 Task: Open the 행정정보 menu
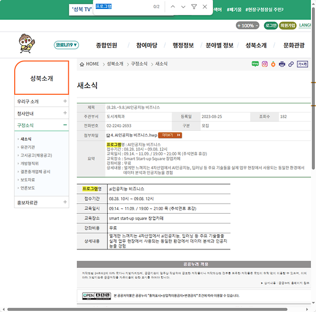click(x=183, y=45)
